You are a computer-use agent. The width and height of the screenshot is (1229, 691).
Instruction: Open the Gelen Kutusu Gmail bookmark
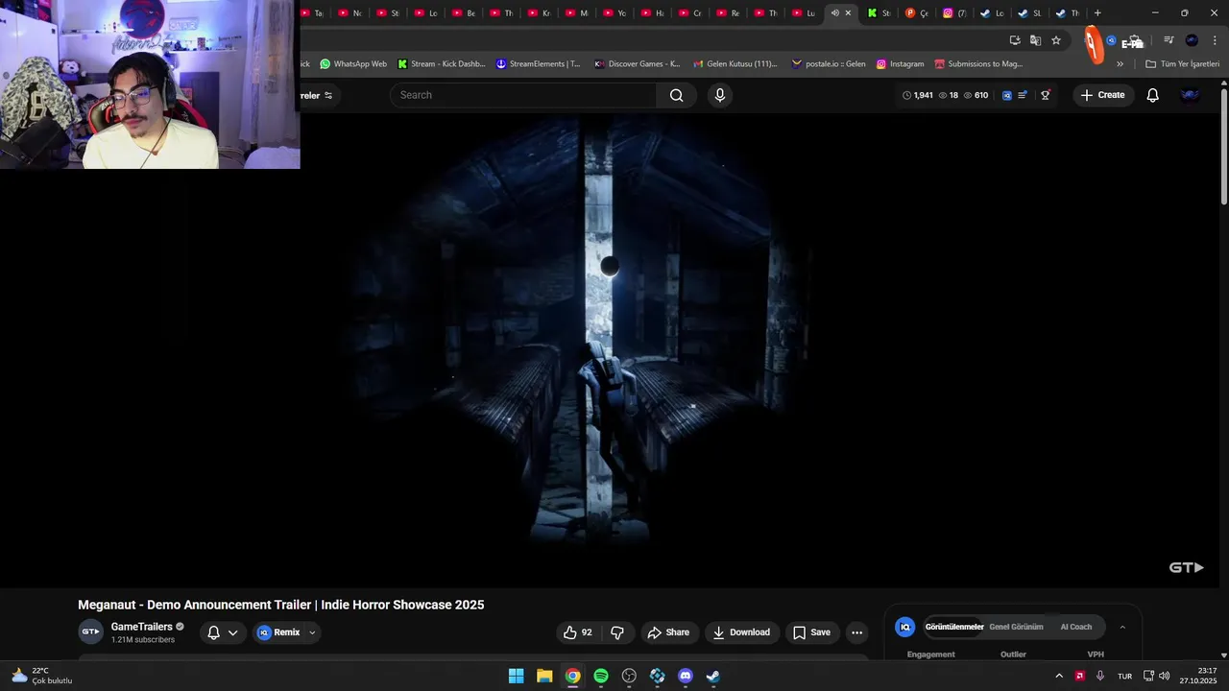click(x=735, y=64)
